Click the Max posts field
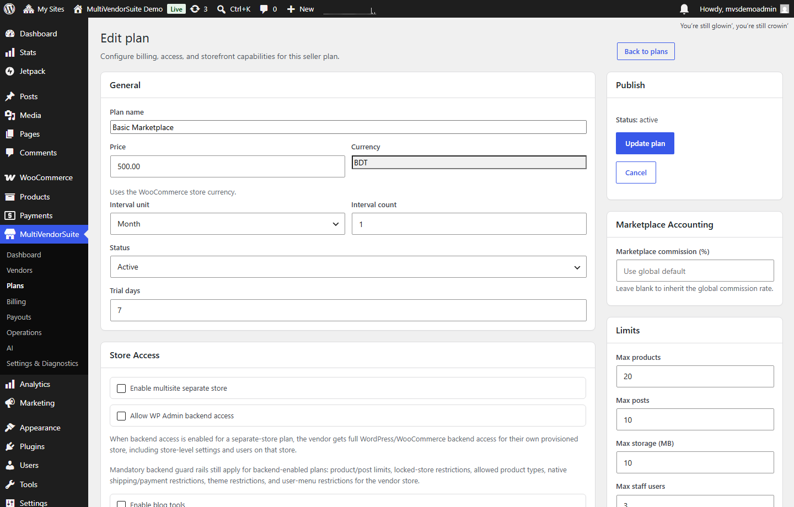The width and height of the screenshot is (794, 507). coord(695,419)
